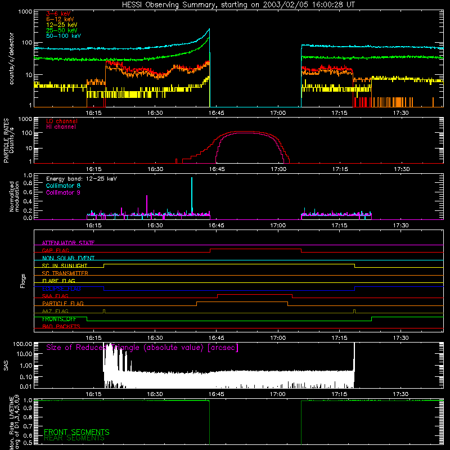Click the 'SAS' axis label
The width and height of the screenshot is (450, 450).
tap(6, 366)
